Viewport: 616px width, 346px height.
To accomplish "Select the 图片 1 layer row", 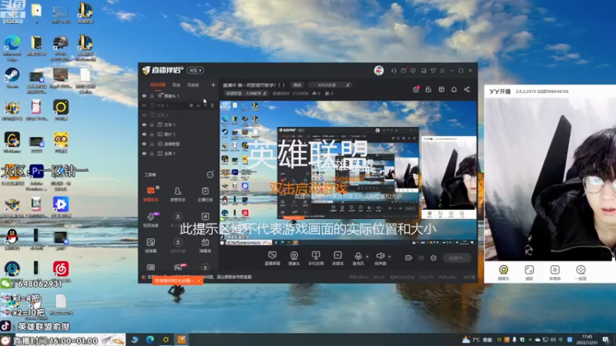I will coord(179,135).
